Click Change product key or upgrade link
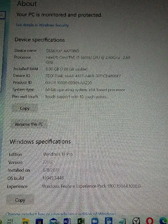Screen dimensions: 168x224 (61, 214)
